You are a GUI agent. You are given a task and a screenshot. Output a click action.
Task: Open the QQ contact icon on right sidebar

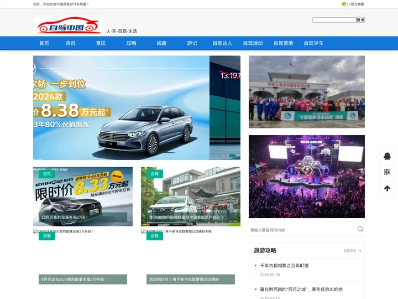tap(387, 156)
